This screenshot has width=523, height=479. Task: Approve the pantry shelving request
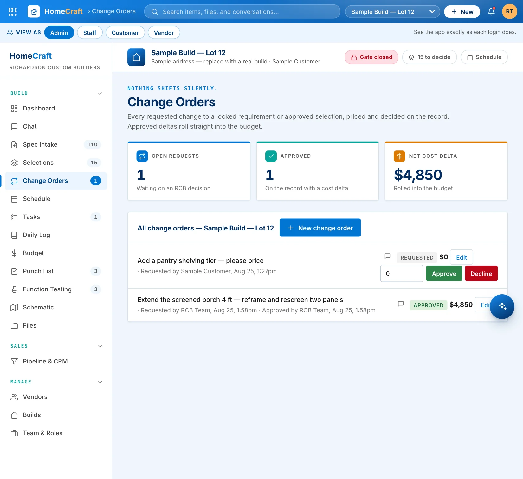(444, 274)
